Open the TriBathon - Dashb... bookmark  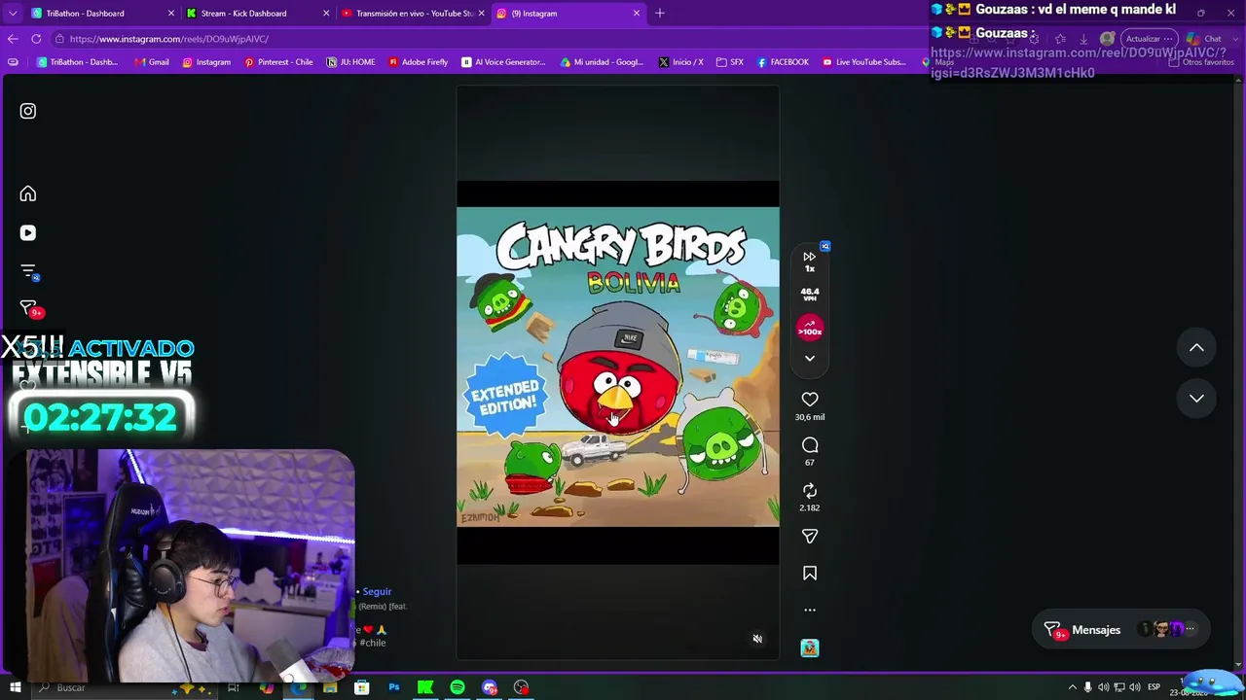(78, 62)
